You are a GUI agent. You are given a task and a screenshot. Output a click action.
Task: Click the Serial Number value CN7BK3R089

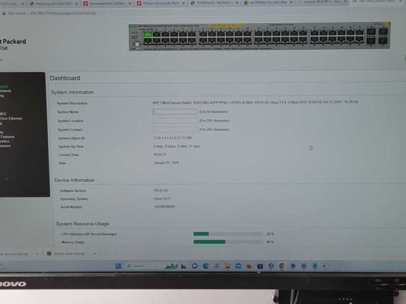click(x=164, y=207)
